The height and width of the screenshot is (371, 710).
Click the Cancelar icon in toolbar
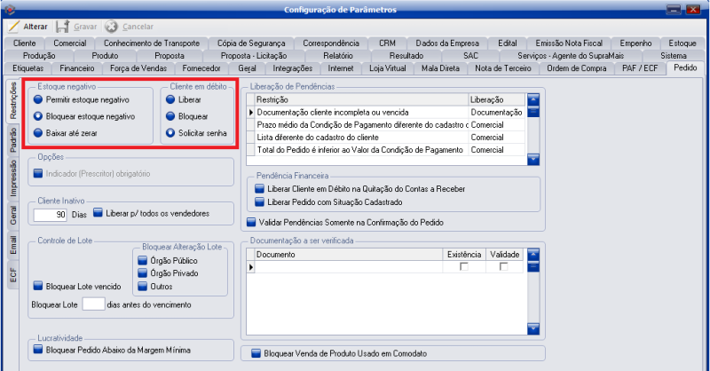tap(111, 27)
